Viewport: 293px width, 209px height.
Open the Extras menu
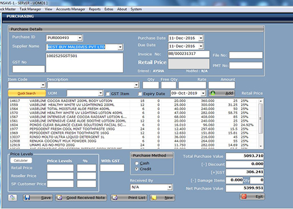109,9
